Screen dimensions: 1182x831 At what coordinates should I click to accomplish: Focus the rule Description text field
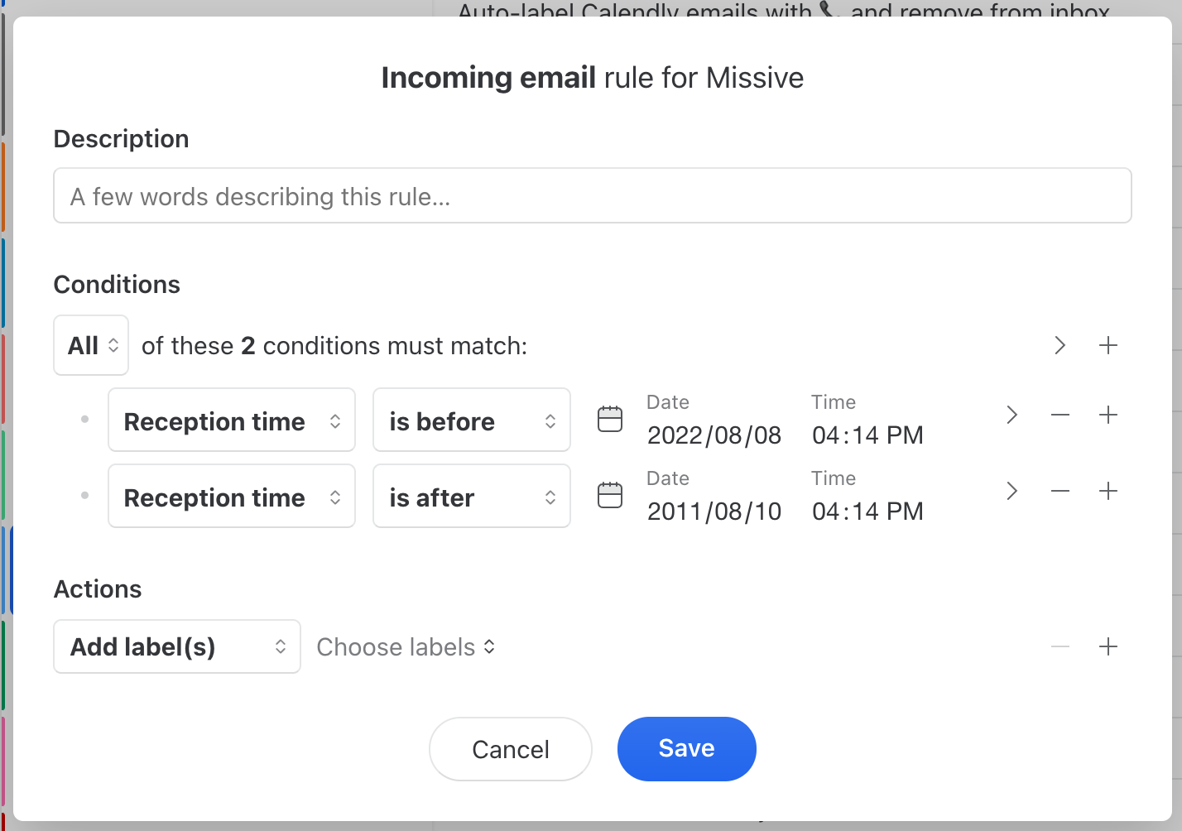592,196
